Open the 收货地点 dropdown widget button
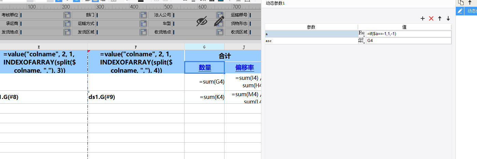The width and height of the screenshot is (477, 159). [x=220, y=32]
